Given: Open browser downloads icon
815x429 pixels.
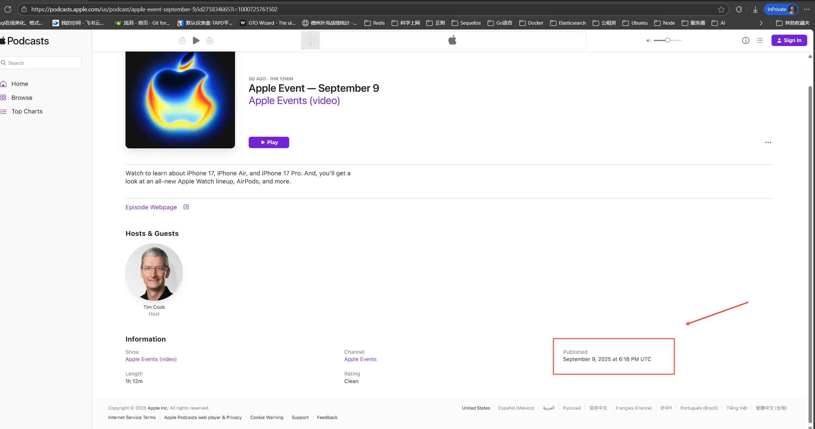Looking at the screenshot, I should coord(755,9).
